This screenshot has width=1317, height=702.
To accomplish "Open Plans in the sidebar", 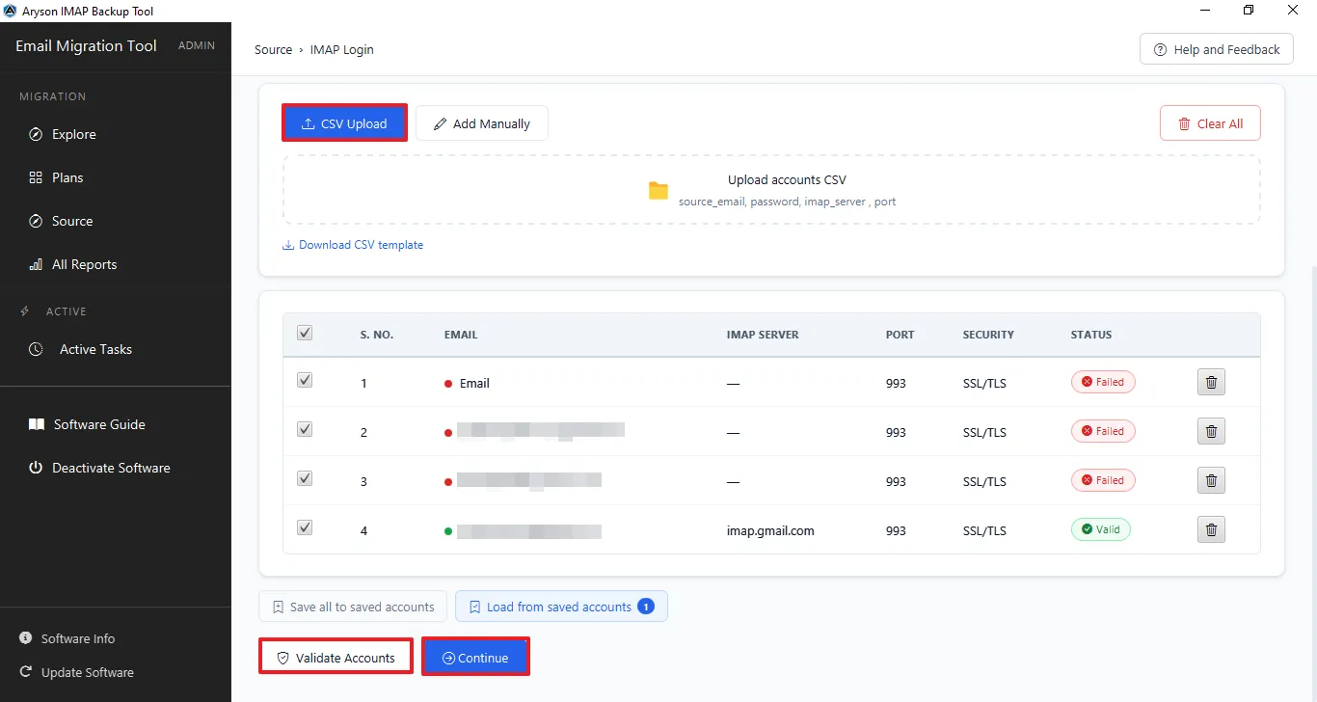I will pyautogui.click(x=67, y=177).
